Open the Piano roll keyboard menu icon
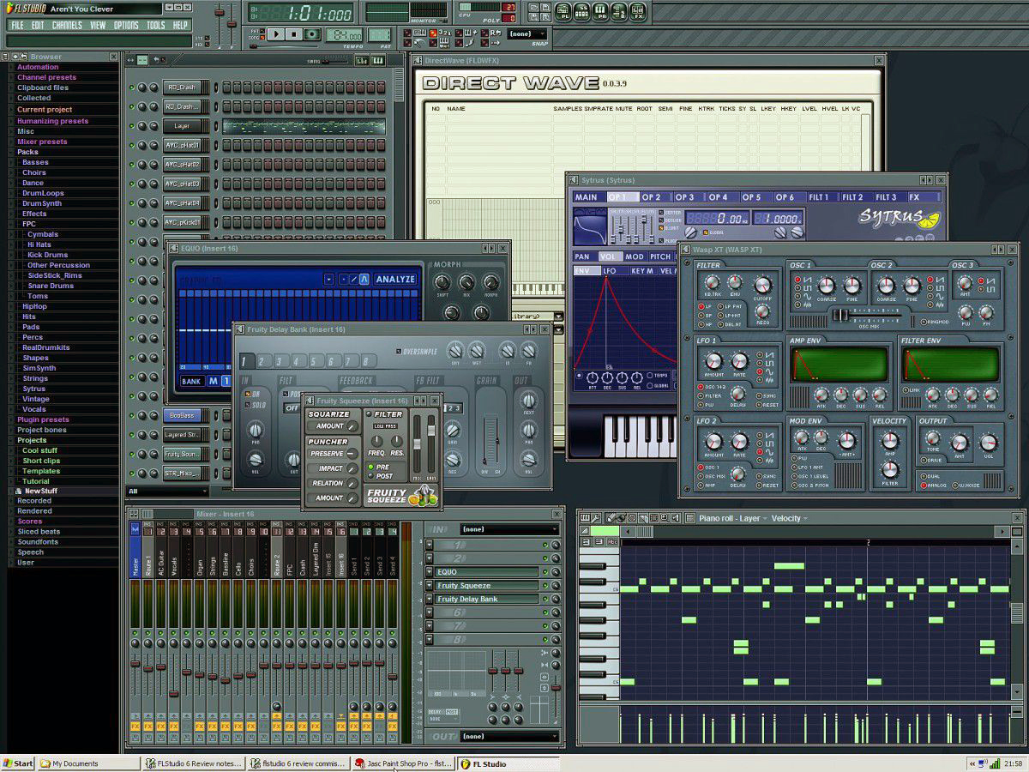This screenshot has height=772, width=1029. click(585, 518)
